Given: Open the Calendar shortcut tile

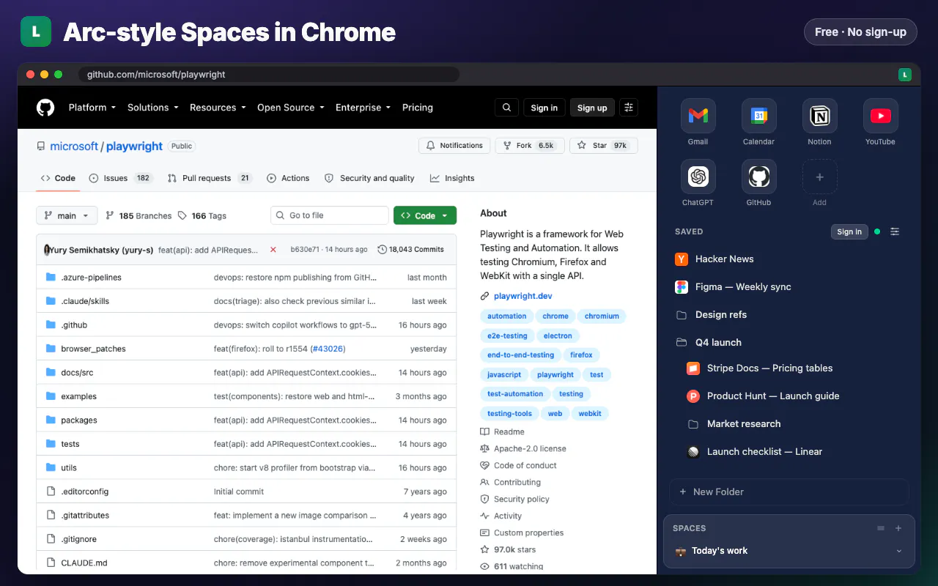Looking at the screenshot, I should tap(758, 116).
